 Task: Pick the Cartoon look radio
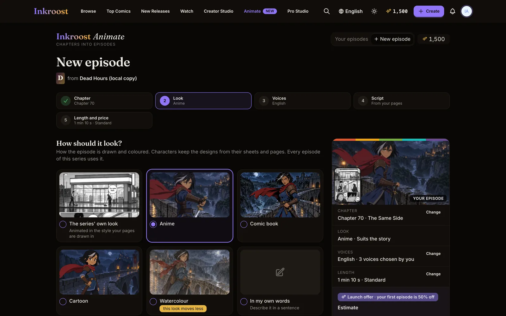63,301
